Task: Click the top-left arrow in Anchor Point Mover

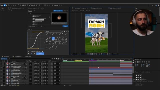Action: (137, 75)
